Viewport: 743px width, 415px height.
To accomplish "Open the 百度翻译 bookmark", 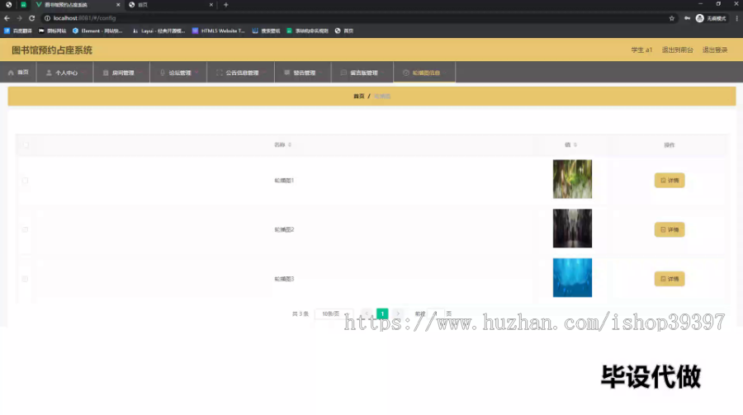I will (18, 31).
